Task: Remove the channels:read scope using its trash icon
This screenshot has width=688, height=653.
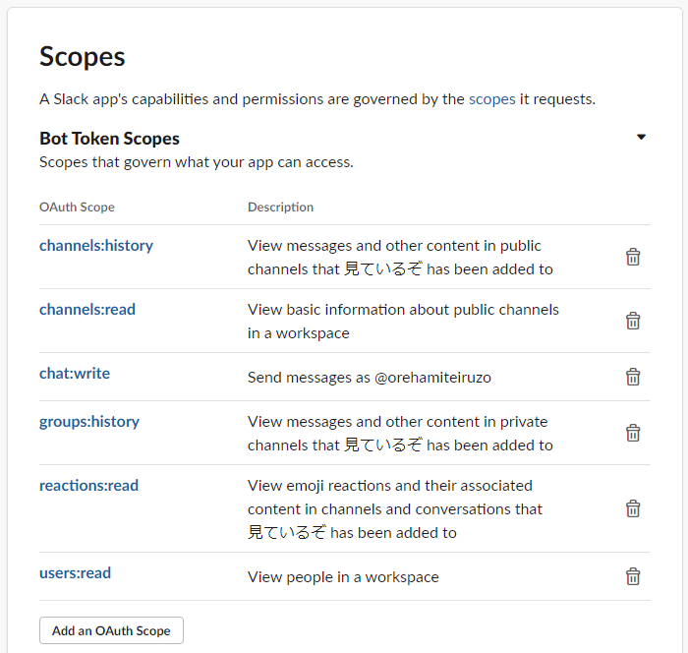Action: [633, 321]
